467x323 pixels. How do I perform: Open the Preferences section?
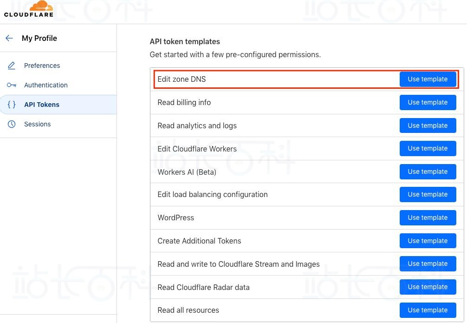[x=42, y=66]
